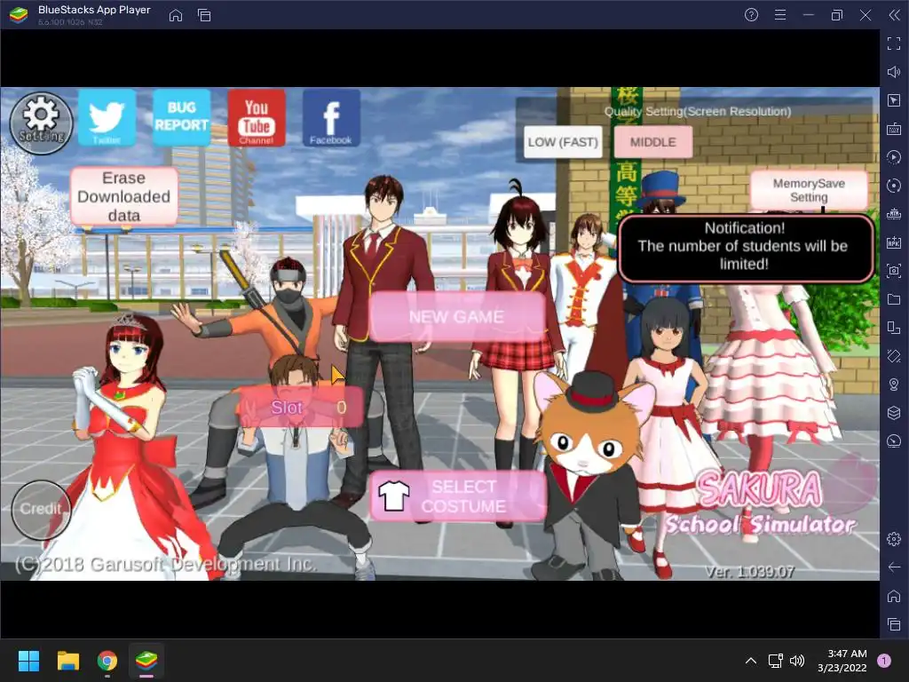The height and width of the screenshot is (682, 909).
Task: Open MemorySave Setting
Action: (809, 190)
